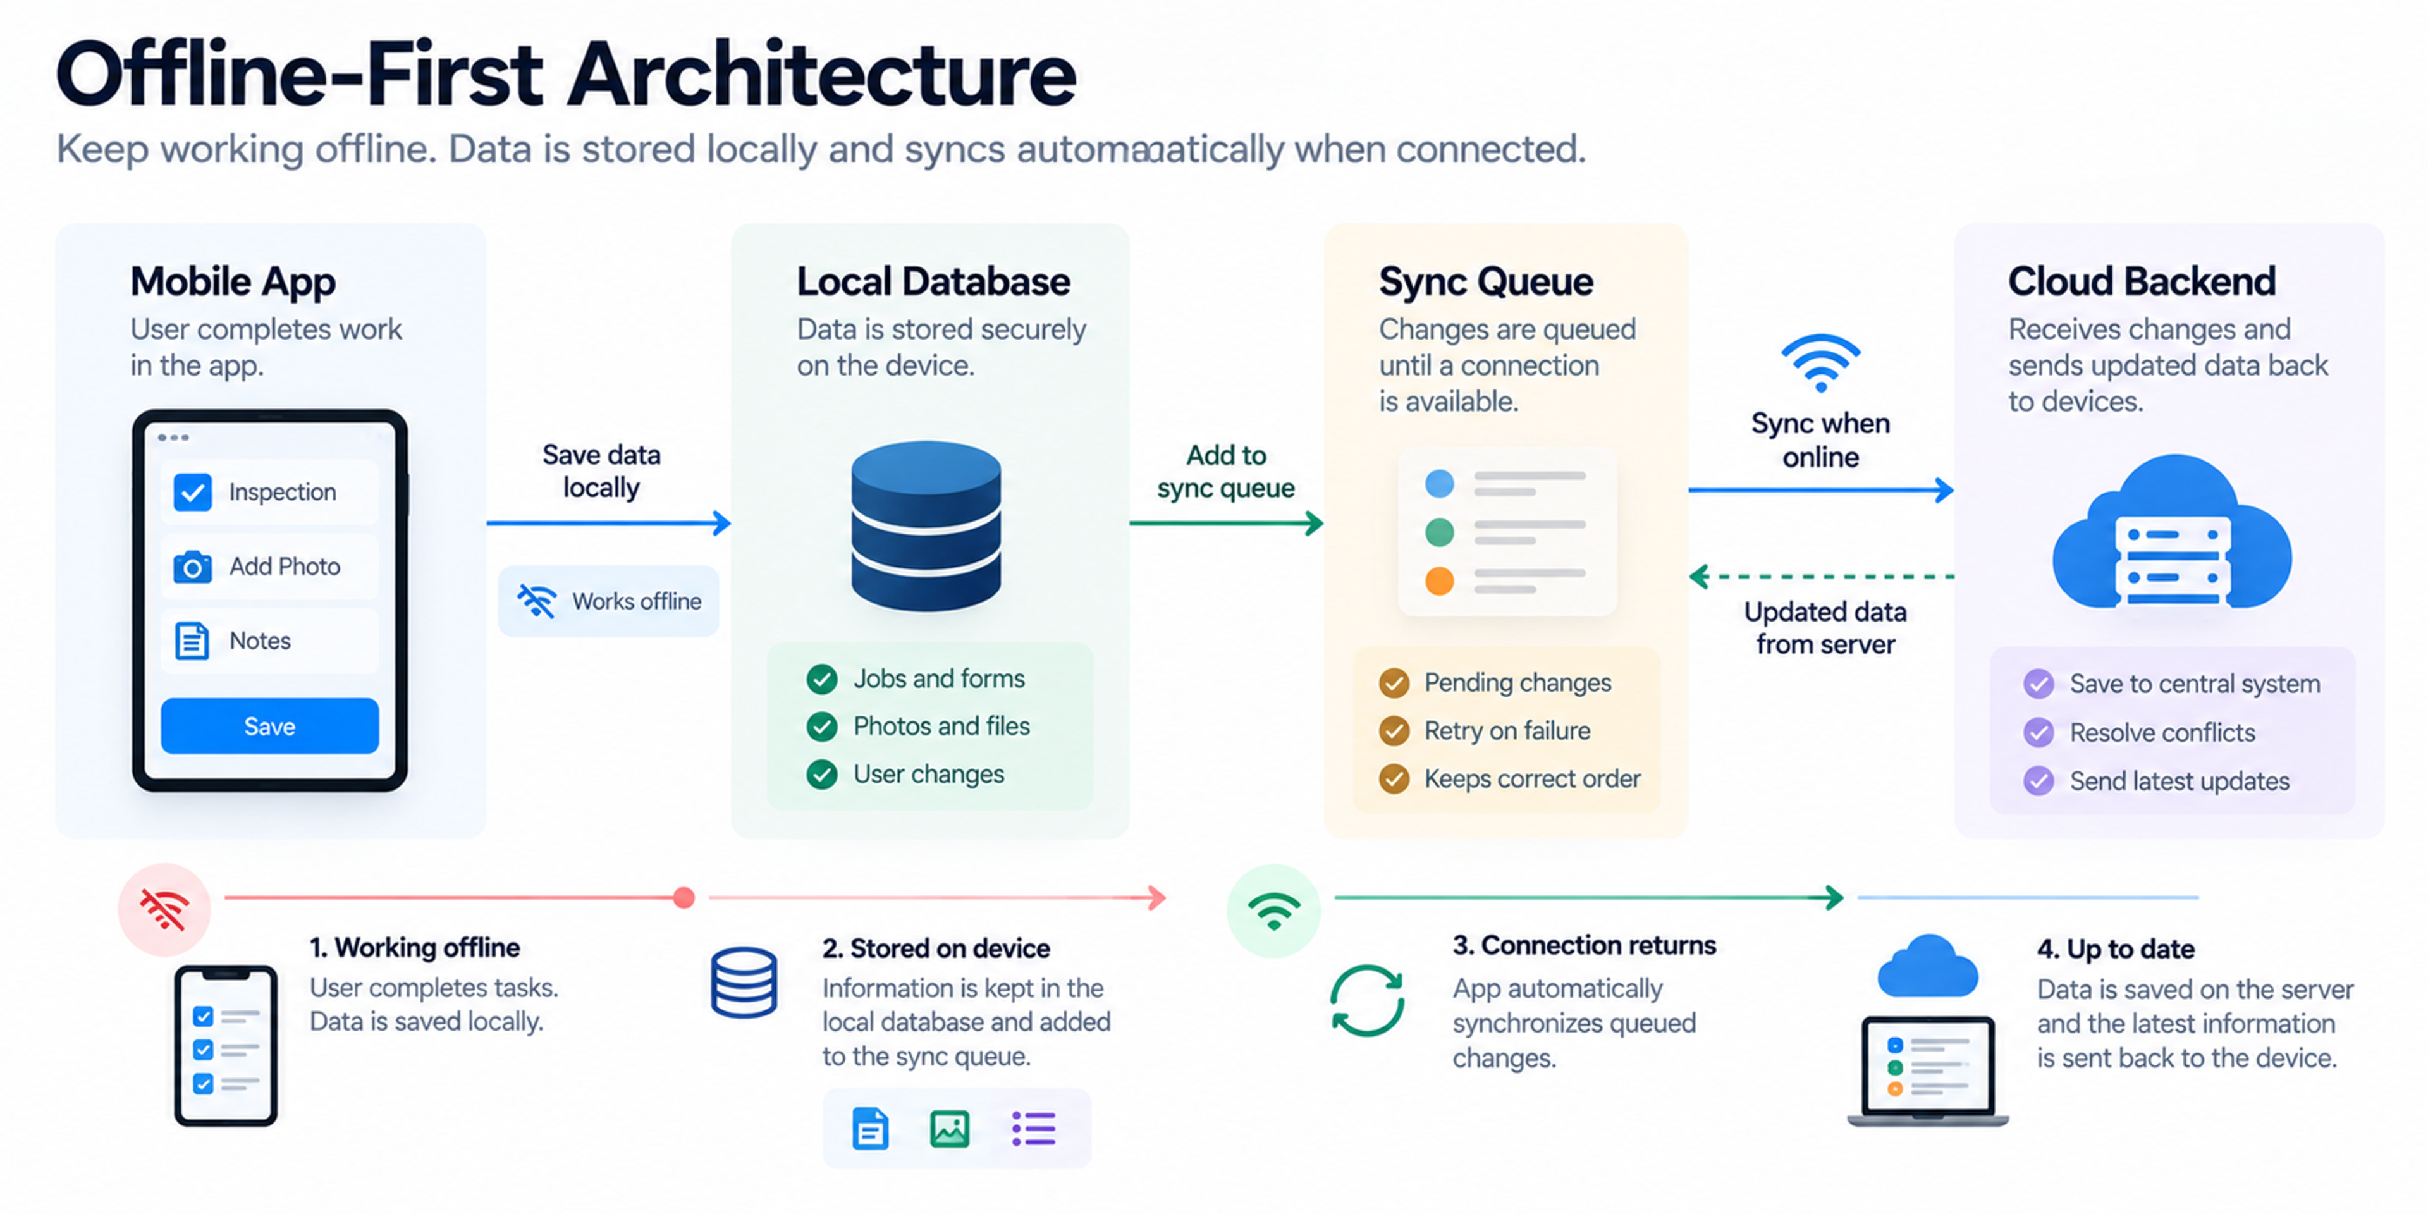Click the Sync when online label
The height and width of the screenshot is (1214, 2428).
1820,440
